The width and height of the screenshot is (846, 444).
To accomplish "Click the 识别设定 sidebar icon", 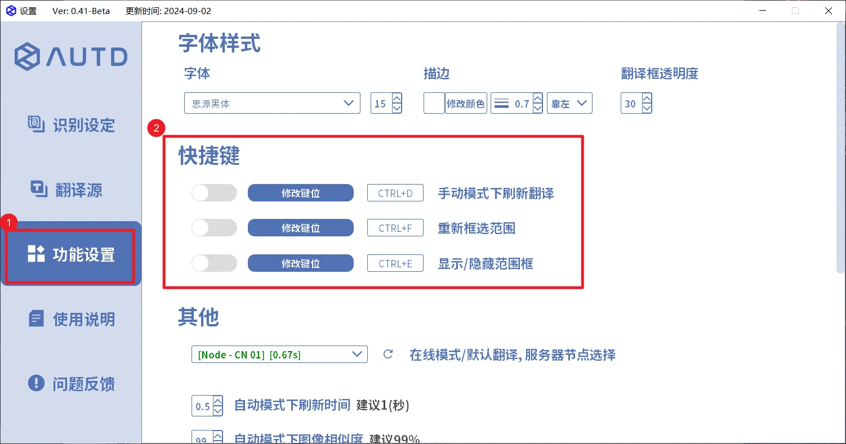I will tap(37, 124).
